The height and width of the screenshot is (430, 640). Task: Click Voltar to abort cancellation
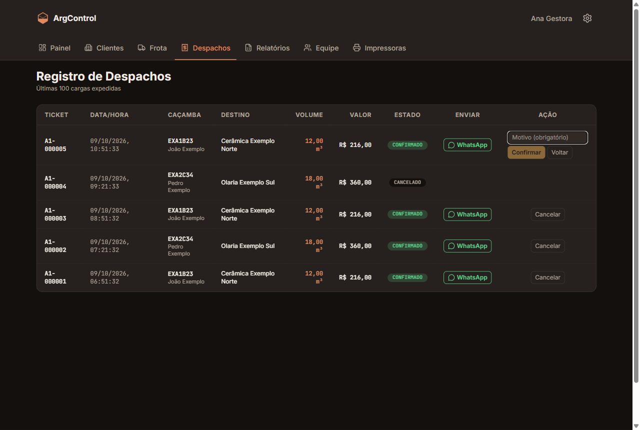(559, 152)
